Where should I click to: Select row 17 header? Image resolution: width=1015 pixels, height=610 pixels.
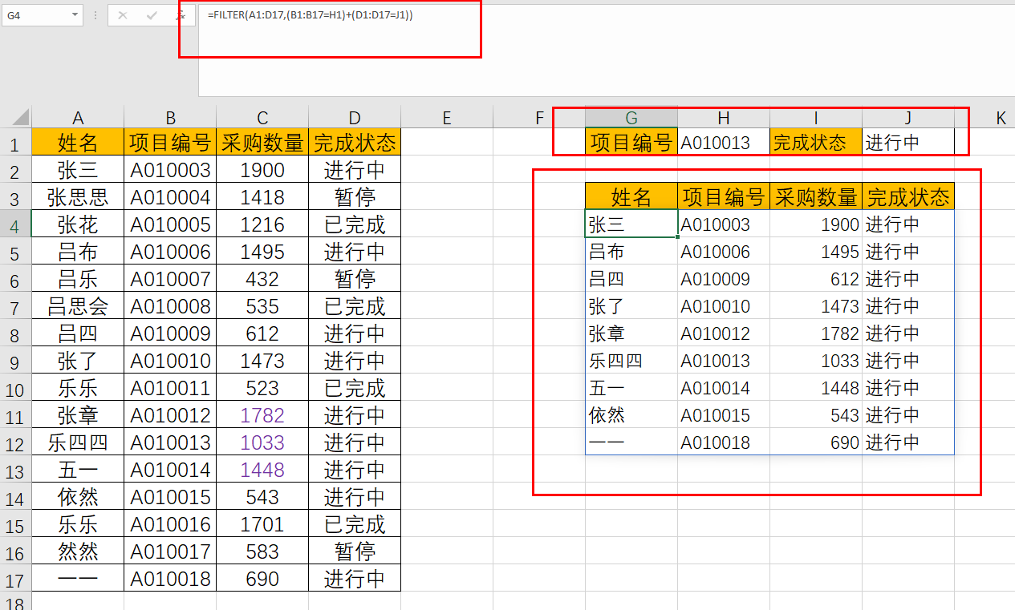coord(16,579)
